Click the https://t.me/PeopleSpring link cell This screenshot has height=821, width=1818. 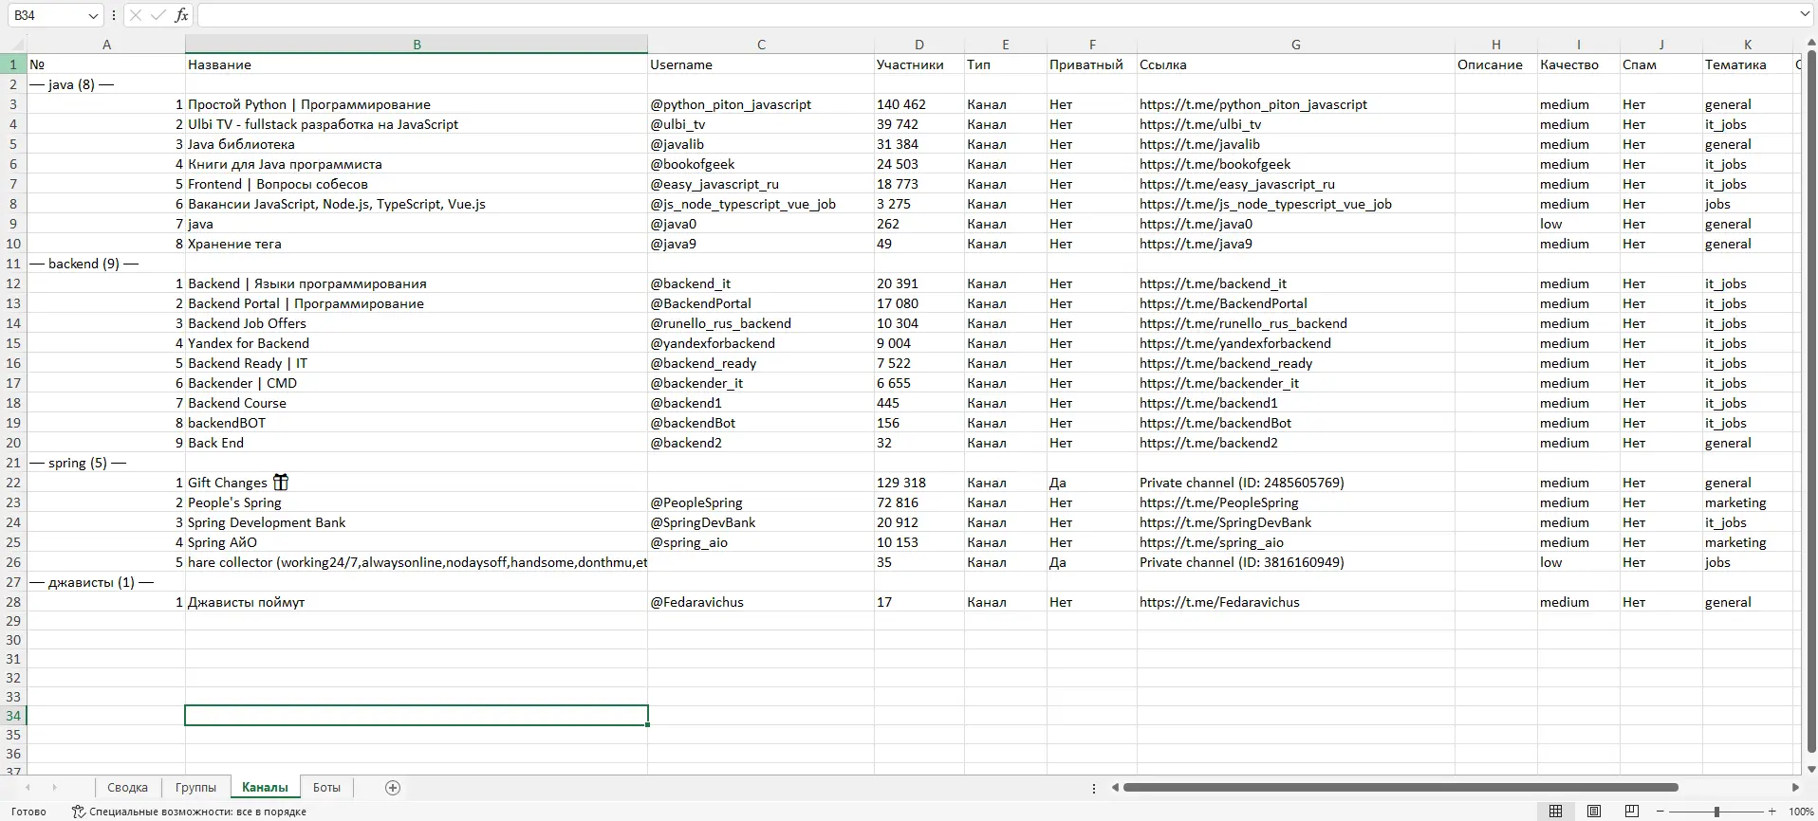1218,502
